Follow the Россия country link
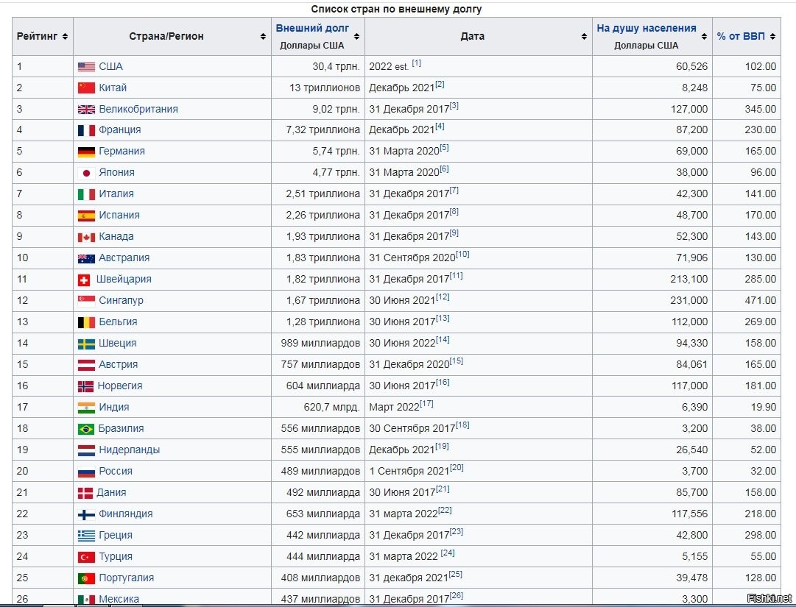Viewport: 796px width, 607px height. click(x=116, y=472)
